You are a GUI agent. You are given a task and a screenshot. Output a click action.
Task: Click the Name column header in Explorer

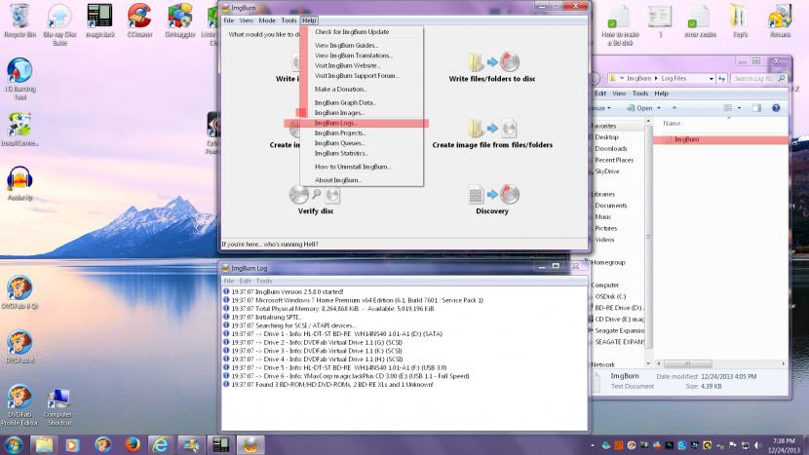click(672, 124)
